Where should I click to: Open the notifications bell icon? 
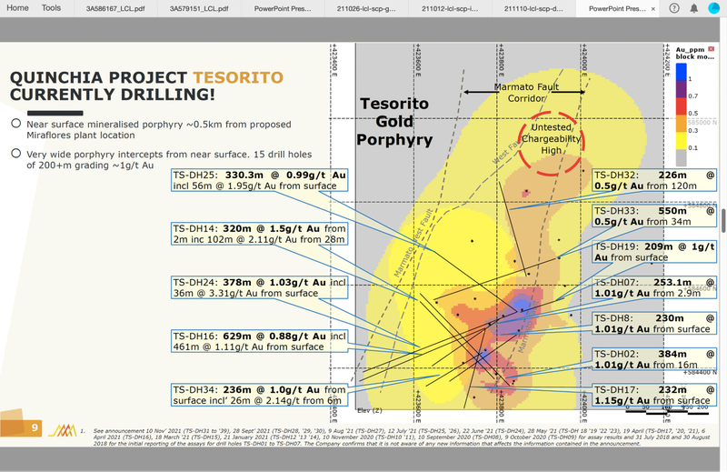tap(694, 8)
